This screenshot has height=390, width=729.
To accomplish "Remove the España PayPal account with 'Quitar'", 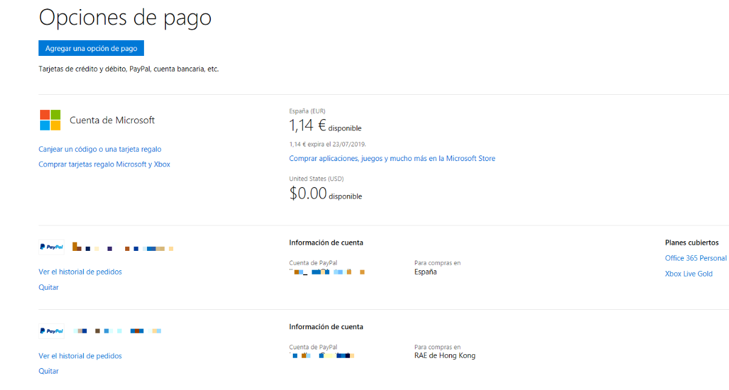I will (x=49, y=287).
